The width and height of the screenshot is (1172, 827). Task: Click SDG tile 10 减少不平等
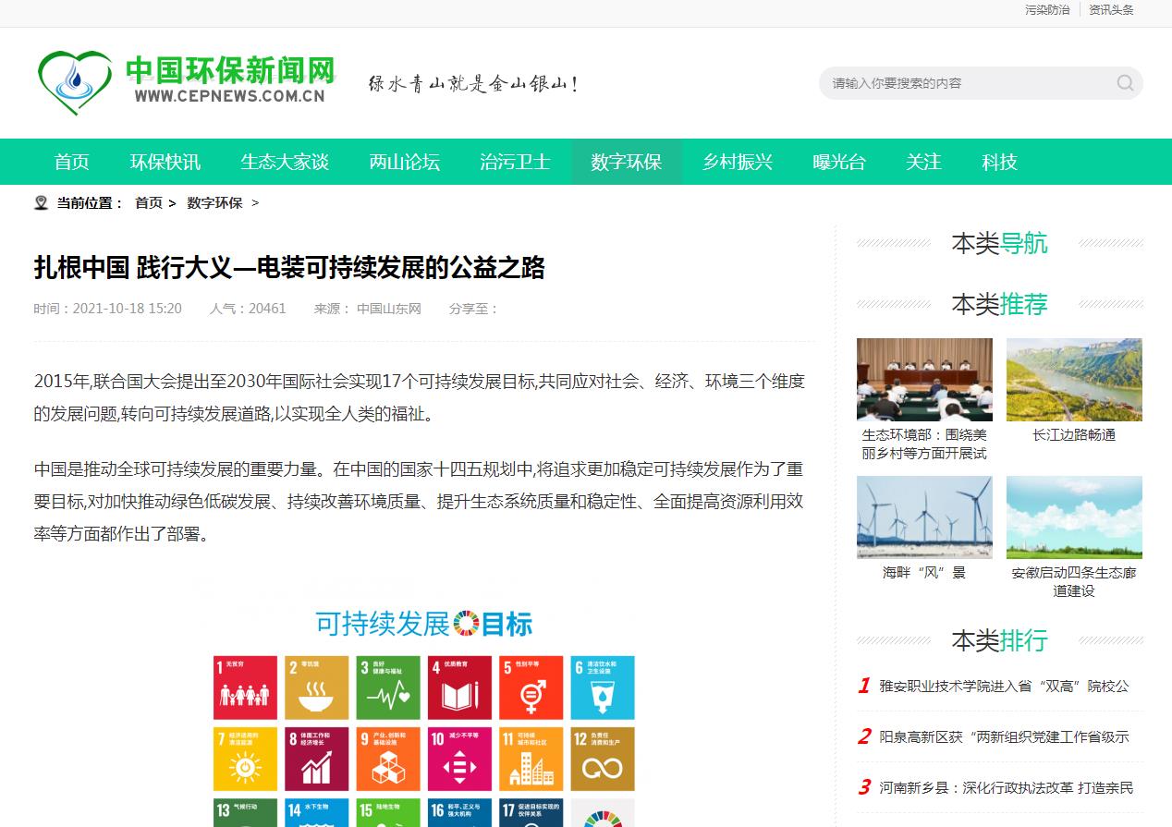[x=459, y=760]
